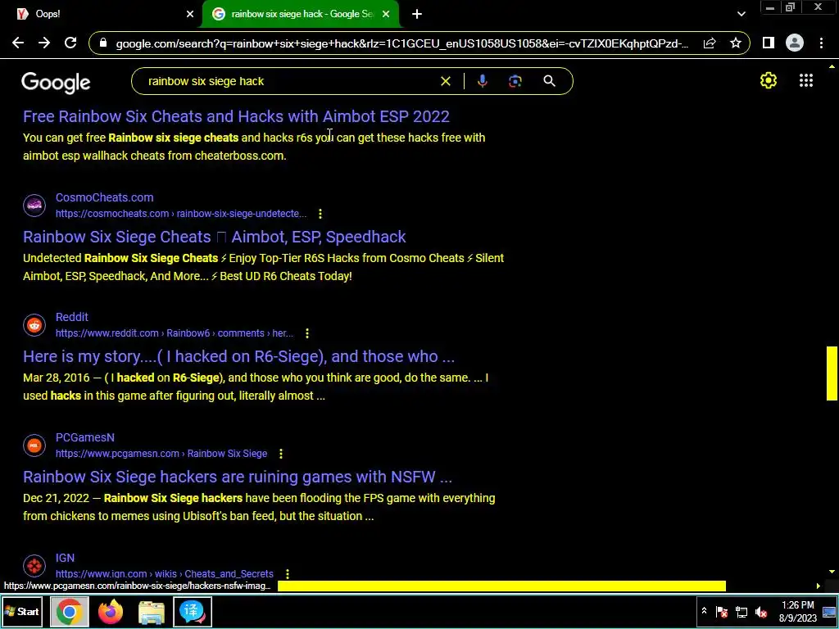Search by image with Google Lens
The width and height of the screenshot is (839, 629).
pos(515,81)
